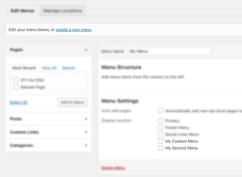The image size is (242, 177).
Task: Click the create a new menu link
Action: [x=73, y=29]
